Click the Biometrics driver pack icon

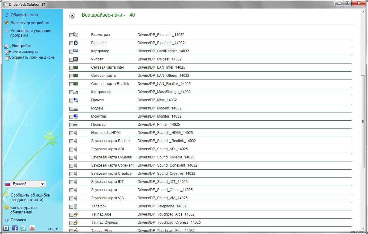[x=76, y=35]
